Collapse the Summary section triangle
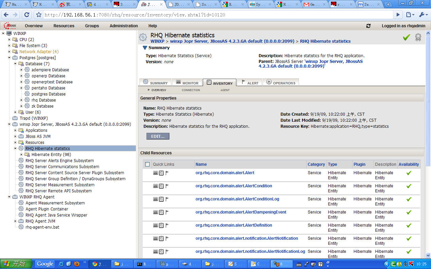The width and height of the screenshot is (431, 269). 145,48
